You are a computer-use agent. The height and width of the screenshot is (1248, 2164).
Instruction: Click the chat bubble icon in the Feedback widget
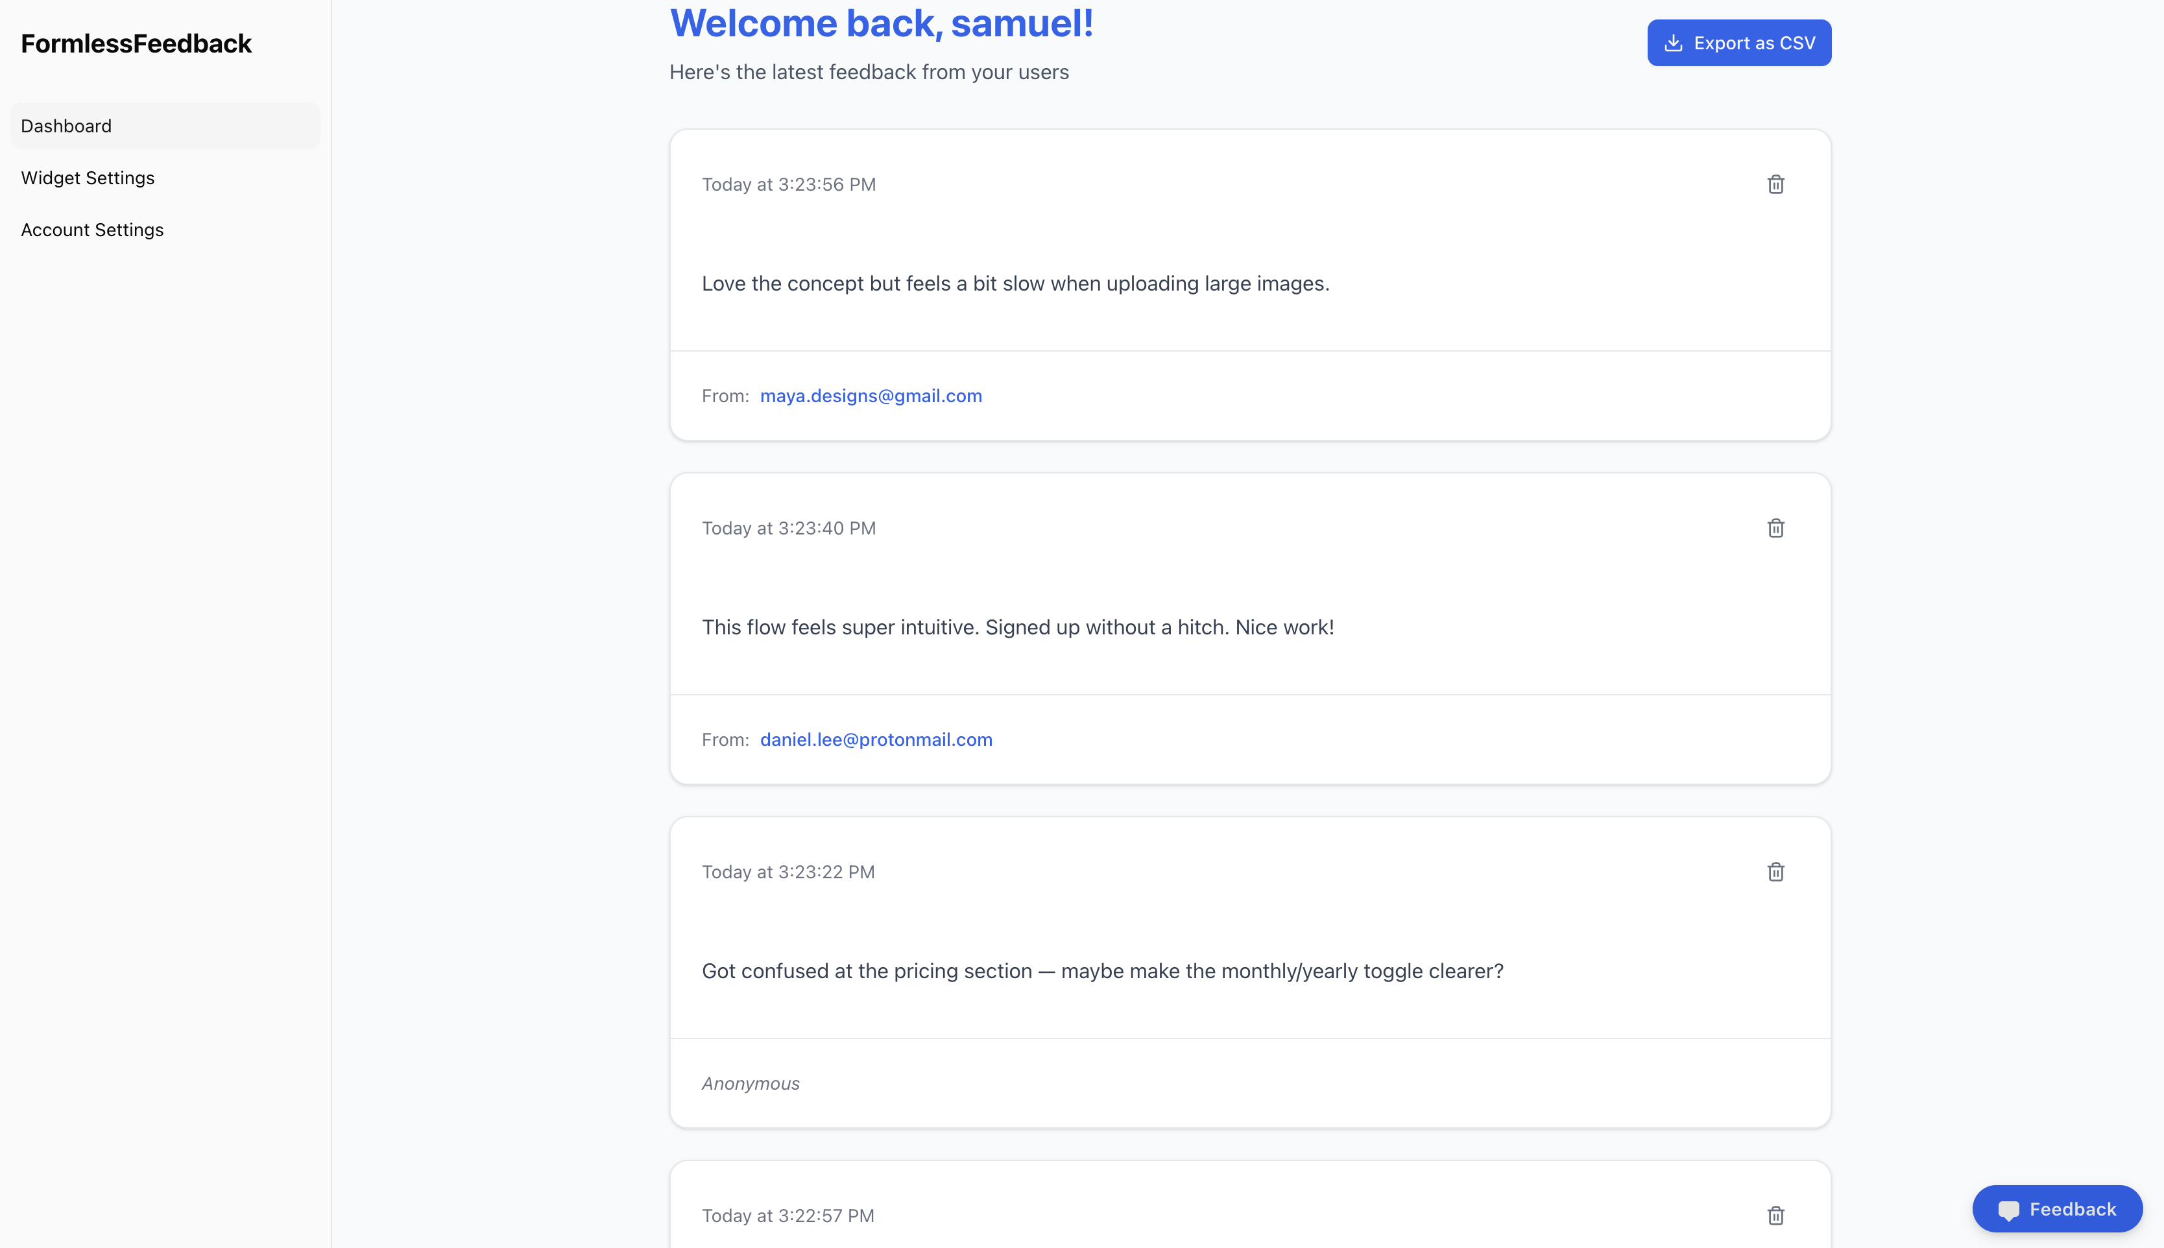click(x=2008, y=1210)
